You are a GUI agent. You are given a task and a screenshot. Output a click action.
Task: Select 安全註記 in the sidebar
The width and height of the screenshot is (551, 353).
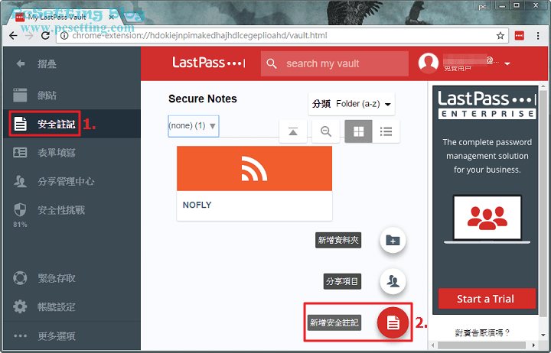click(x=55, y=124)
